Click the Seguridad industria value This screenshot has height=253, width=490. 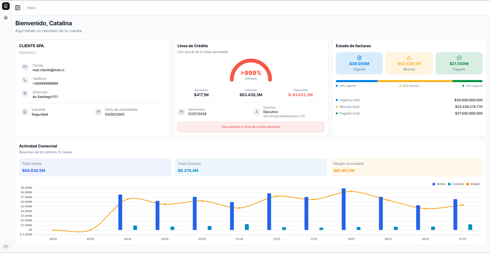[40, 115]
